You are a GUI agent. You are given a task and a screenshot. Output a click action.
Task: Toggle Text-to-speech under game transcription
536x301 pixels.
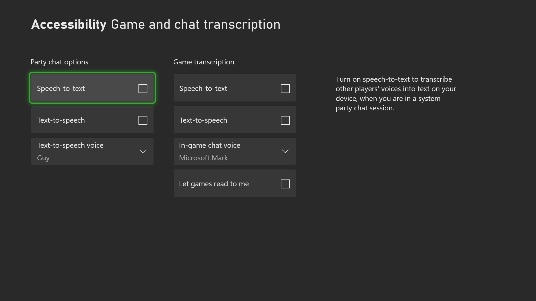click(285, 120)
